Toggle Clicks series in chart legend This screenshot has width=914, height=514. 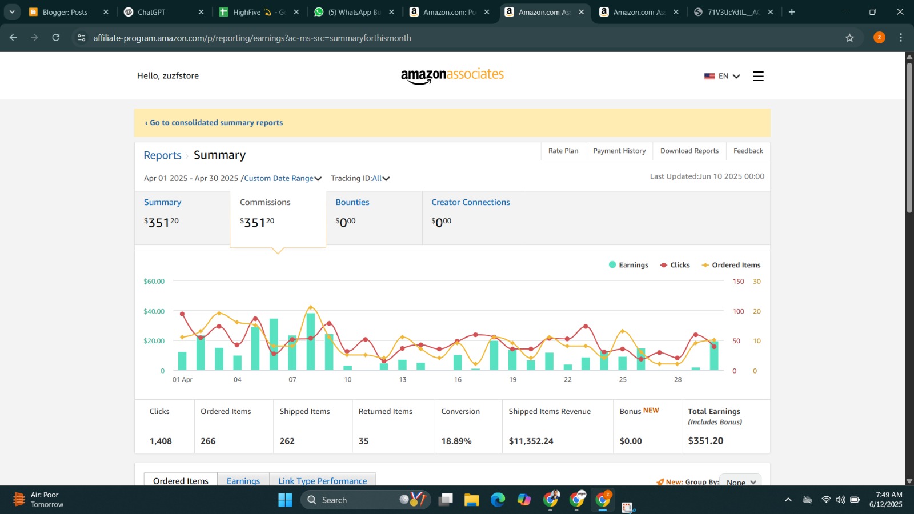(x=675, y=265)
